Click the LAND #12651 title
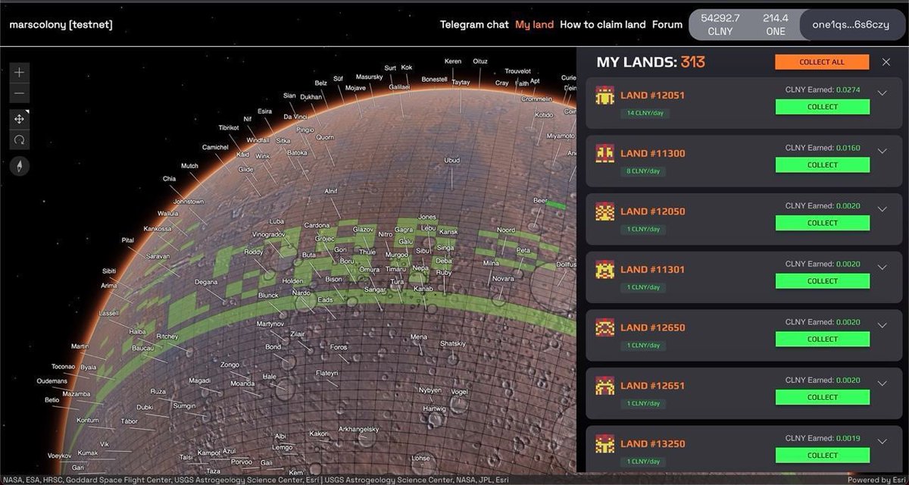The height and width of the screenshot is (485, 909). click(652, 385)
